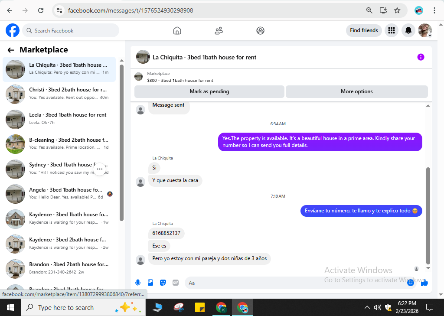Open Kaydence 3bed 1bath conversation

pyautogui.click(x=59, y=218)
